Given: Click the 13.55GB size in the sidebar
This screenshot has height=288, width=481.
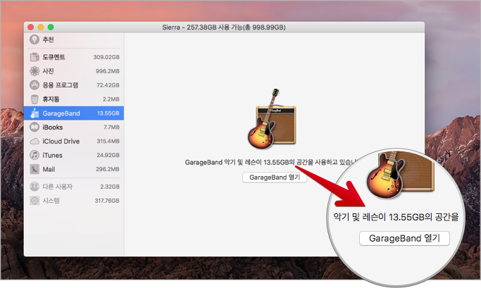Looking at the screenshot, I should (x=108, y=113).
